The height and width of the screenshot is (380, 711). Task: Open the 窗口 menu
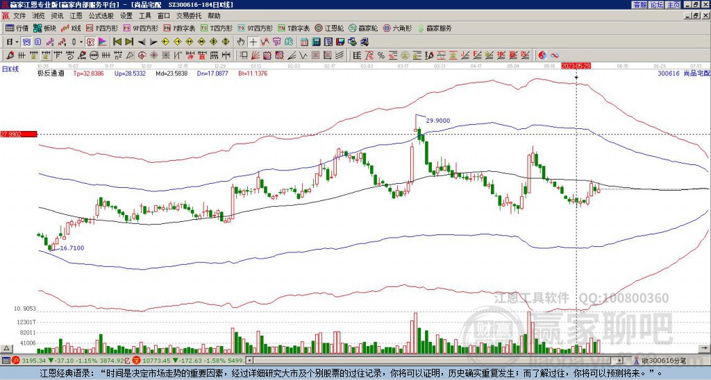[x=164, y=16]
